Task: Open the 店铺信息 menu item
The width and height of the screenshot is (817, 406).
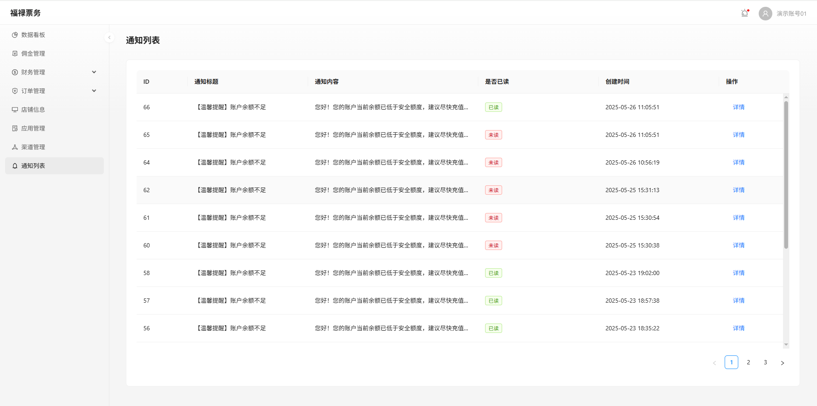Action: coord(33,110)
